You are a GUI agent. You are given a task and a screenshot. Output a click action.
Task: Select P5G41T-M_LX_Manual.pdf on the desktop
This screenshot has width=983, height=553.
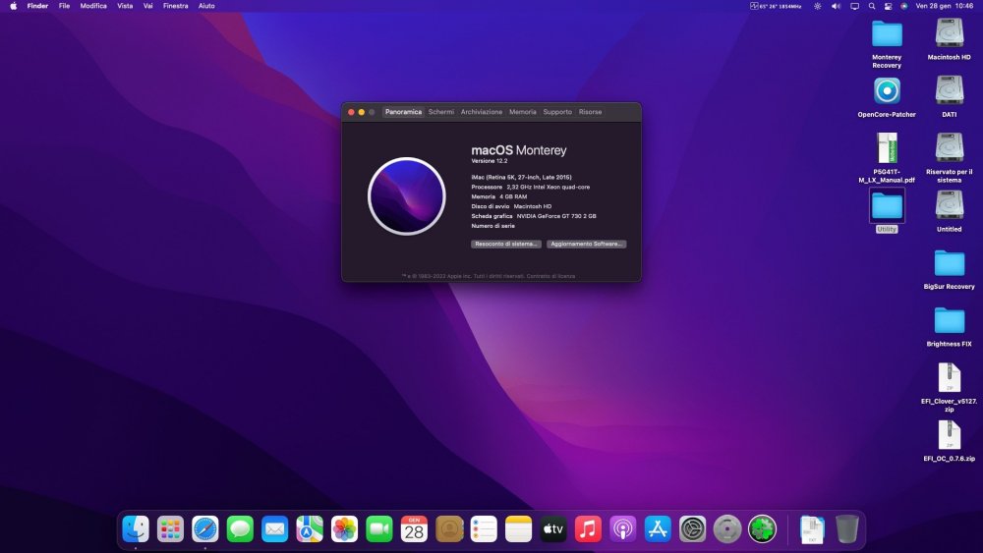pos(887,148)
